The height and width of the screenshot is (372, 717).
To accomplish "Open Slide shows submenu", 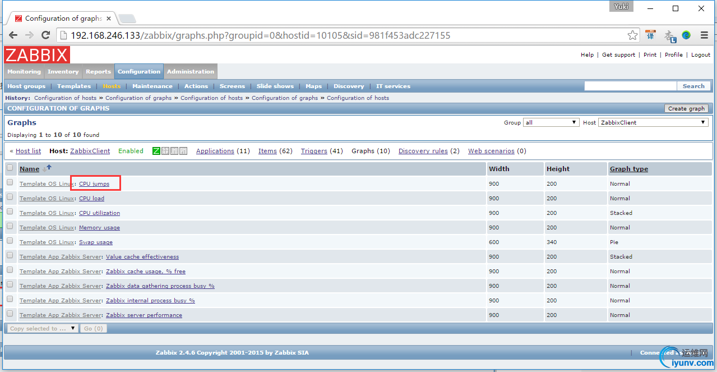I will tap(275, 86).
